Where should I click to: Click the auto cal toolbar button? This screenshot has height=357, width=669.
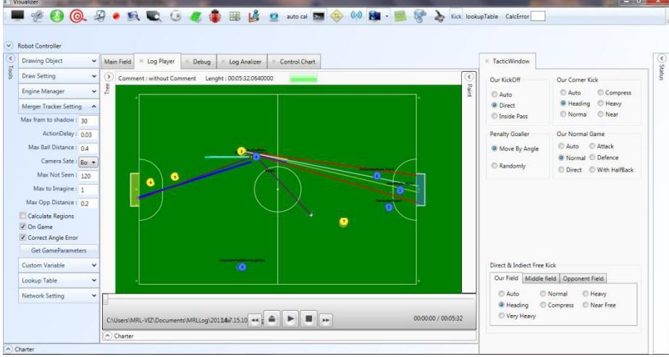pos(297,17)
